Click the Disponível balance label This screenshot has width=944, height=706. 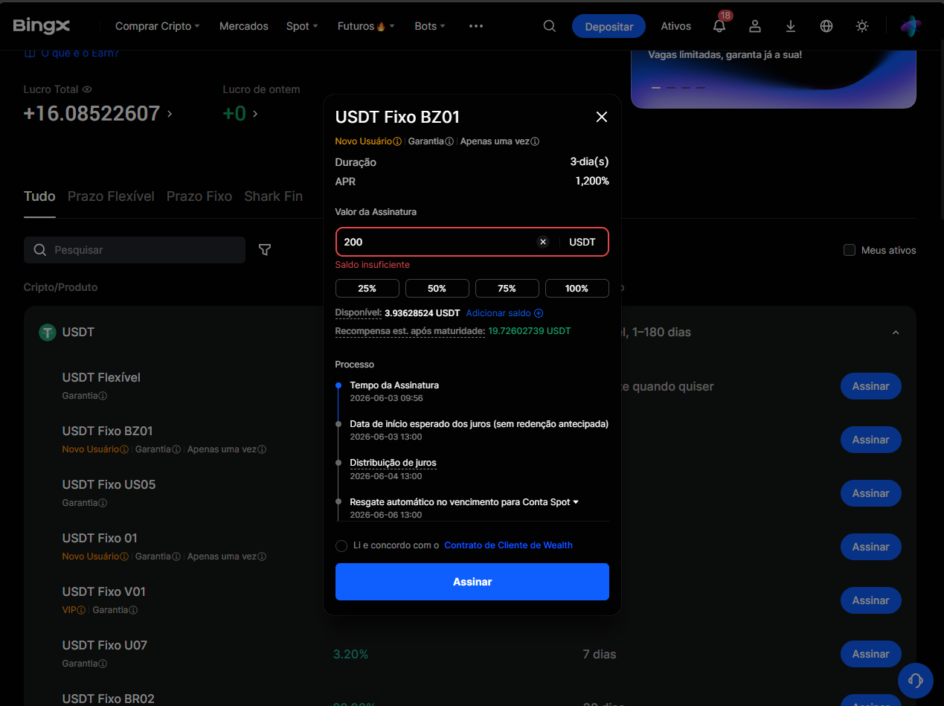[359, 313]
